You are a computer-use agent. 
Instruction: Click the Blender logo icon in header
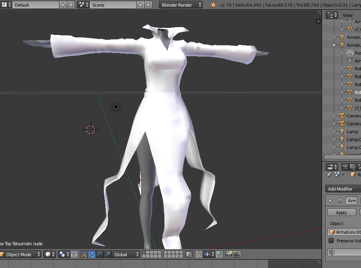[x=213, y=5]
